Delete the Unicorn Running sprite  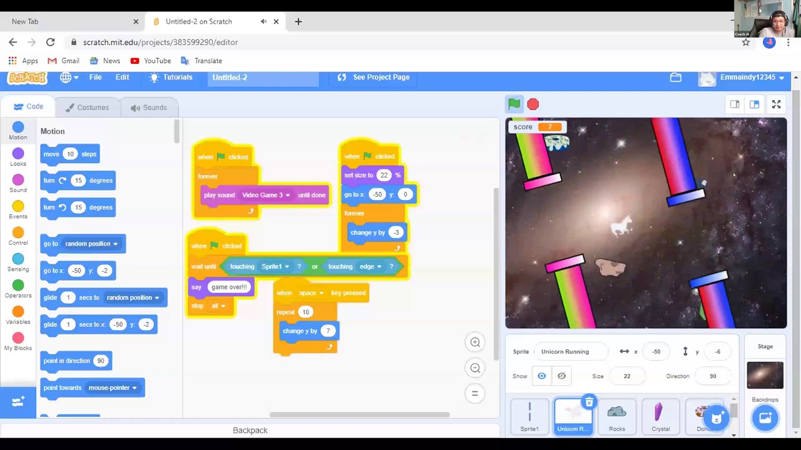click(x=589, y=402)
